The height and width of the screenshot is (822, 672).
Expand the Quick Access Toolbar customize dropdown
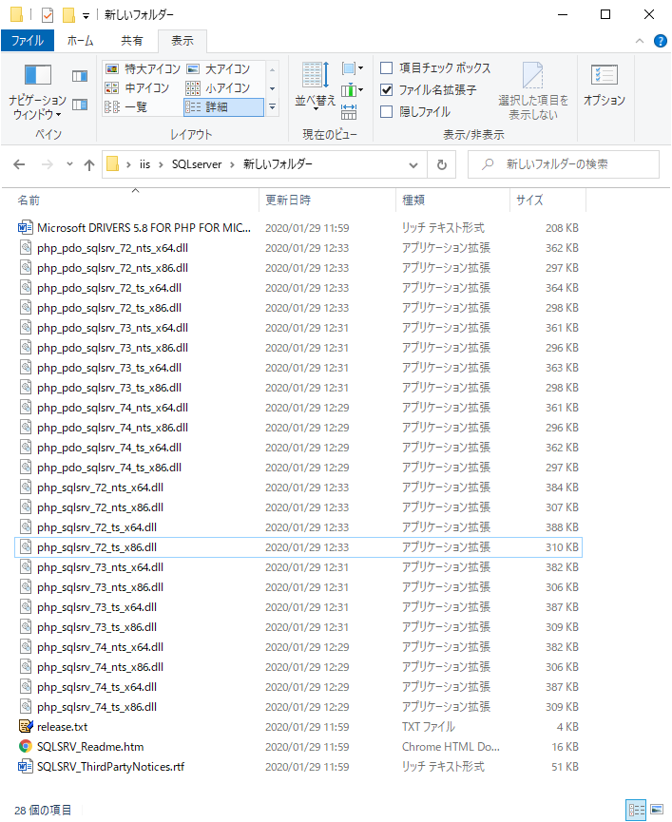pos(86,16)
